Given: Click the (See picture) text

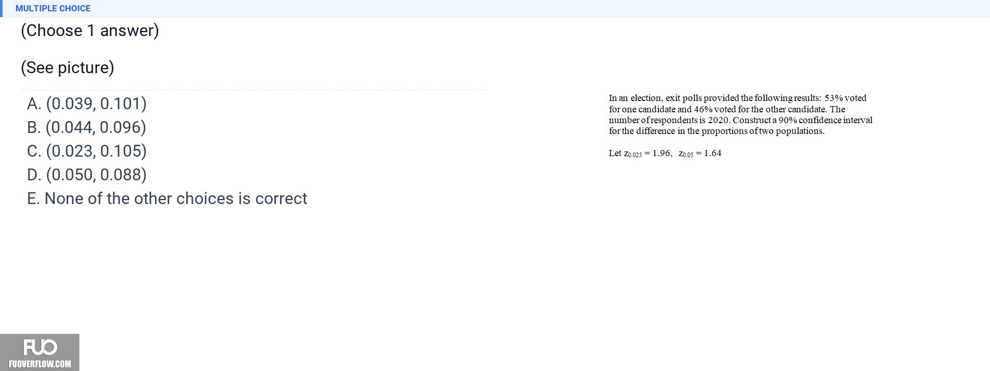Looking at the screenshot, I should point(68,68).
